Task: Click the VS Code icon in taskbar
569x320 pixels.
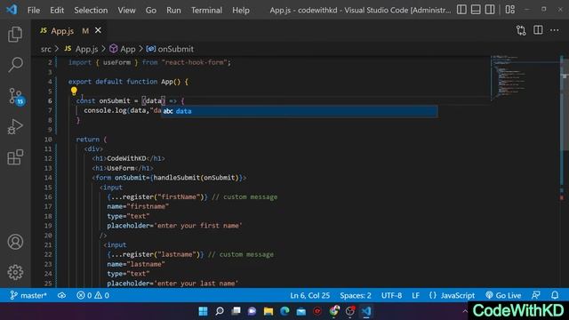Action: [366, 311]
